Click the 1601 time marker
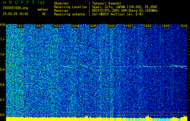 pyautogui.click(x=21, y=26)
